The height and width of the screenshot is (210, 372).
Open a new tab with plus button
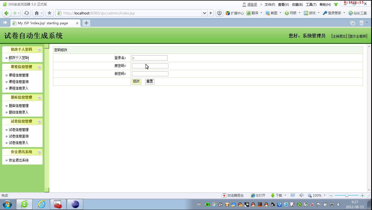[x=86, y=23]
